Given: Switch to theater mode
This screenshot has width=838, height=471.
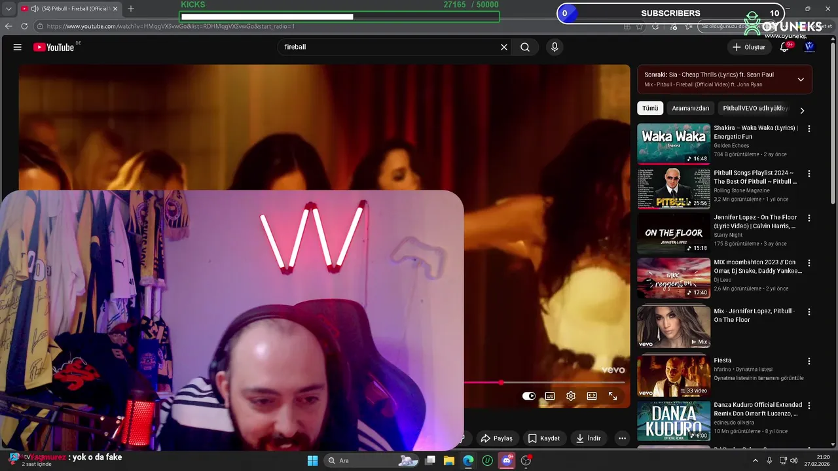Looking at the screenshot, I should 592,396.
